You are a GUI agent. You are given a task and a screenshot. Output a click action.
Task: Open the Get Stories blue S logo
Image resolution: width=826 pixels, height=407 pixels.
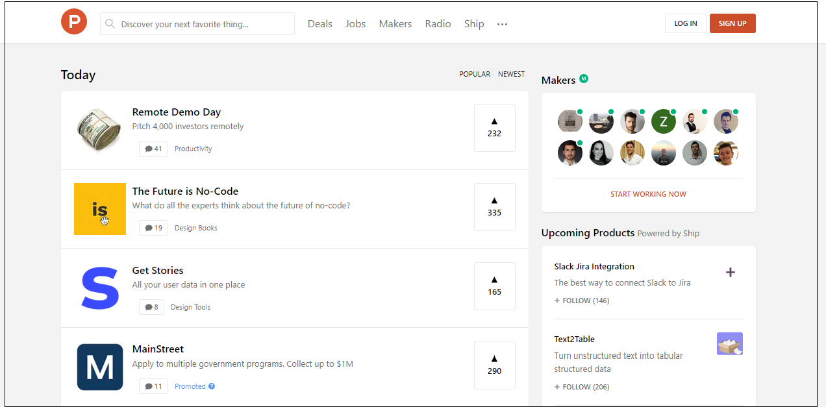(100, 288)
